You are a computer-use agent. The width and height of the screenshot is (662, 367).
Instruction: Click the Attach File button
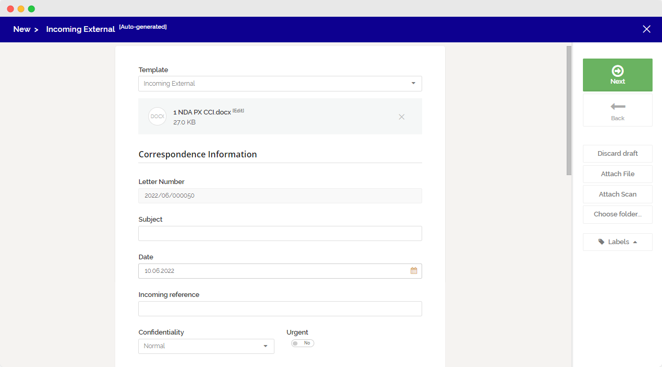617,174
